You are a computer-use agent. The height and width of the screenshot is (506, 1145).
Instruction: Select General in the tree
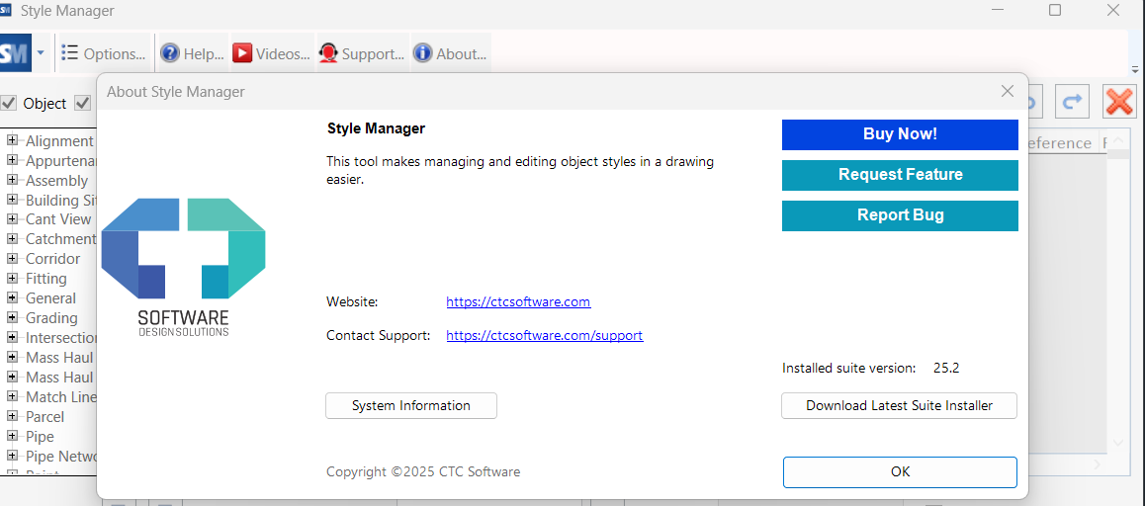pos(50,297)
